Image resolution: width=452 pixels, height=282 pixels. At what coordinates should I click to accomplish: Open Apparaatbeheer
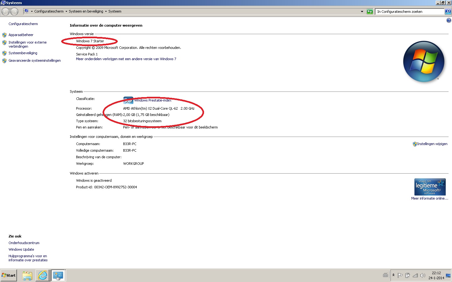click(x=21, y=35)
